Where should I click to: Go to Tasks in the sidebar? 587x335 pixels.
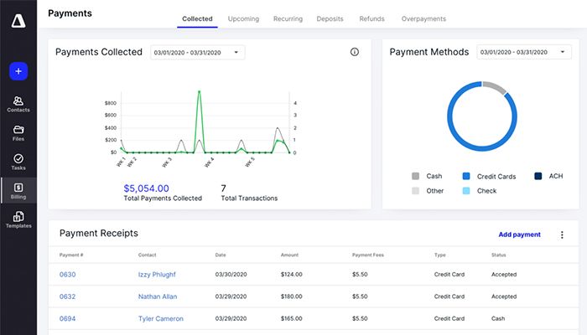click(18, 162)
